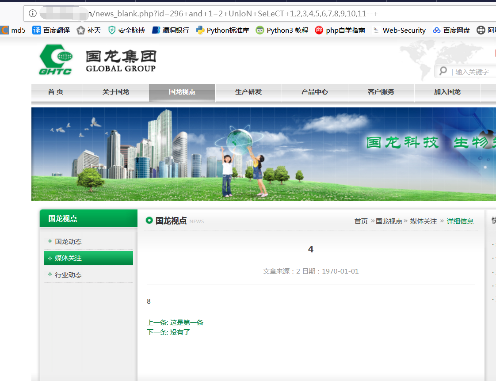Click the URL address bar text
Screen dimensions: 496x381
234,14
